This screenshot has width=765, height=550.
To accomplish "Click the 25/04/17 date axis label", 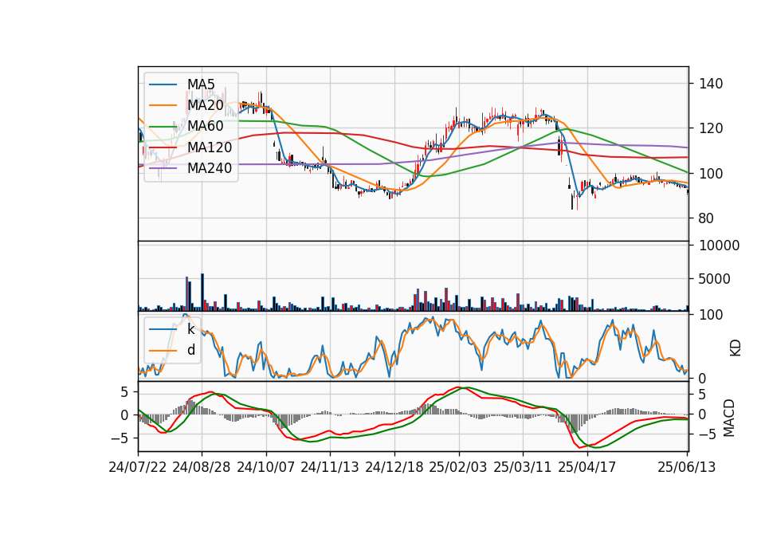I will 587,467.
